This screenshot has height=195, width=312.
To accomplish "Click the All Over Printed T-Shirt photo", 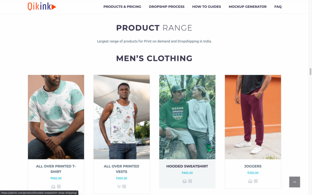I will click(x=56, y=117).
